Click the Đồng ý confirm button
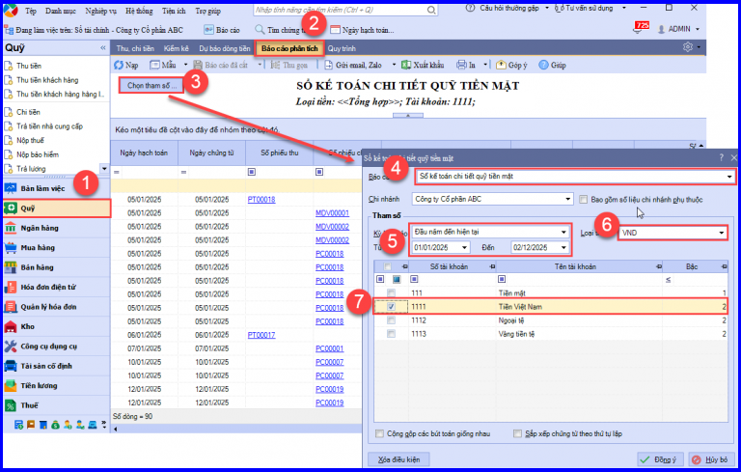 (660, 459)
